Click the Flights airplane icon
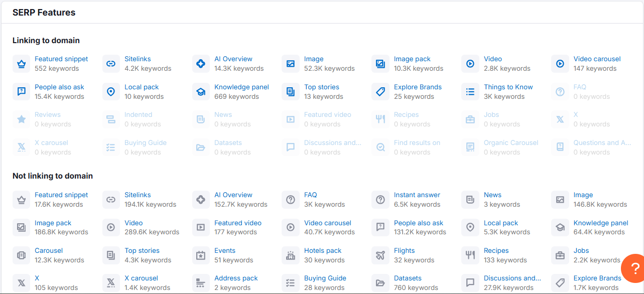This screenshot has width=644, height=294. [380, 255]
